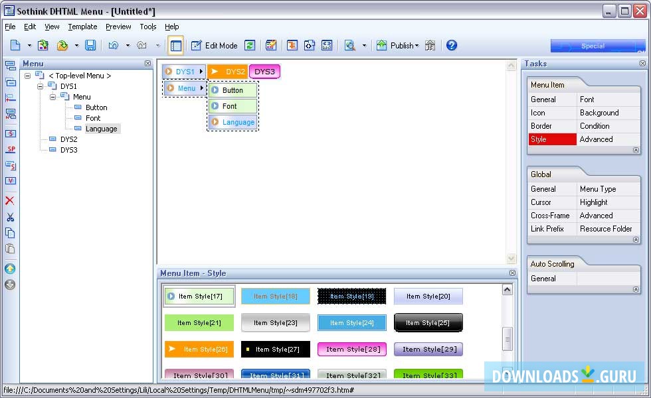The width and height of the screenshot is (651, 398).
Task: Open the Background task link
Action: tap(599, 113)
